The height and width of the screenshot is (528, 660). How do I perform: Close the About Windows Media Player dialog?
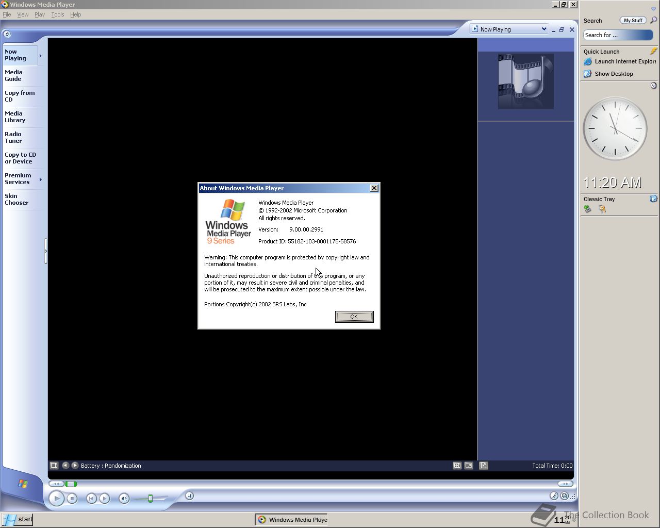[374, 188]
